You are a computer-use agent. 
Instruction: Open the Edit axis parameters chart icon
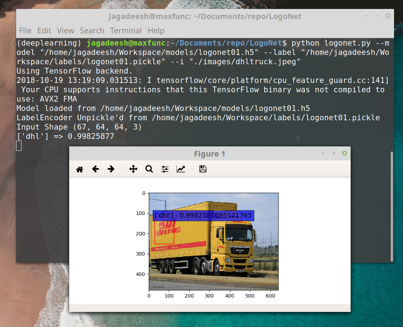click(181, 169)
